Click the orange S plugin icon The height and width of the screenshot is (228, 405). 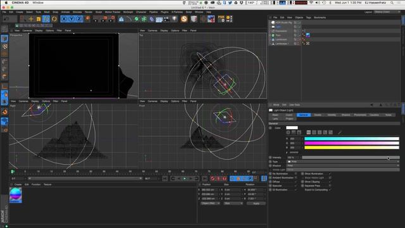click(184, 19)
